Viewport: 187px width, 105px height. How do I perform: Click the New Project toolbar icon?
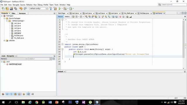(x=7, y=8)
